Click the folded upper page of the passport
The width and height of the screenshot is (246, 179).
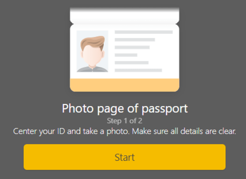[125, 15]
